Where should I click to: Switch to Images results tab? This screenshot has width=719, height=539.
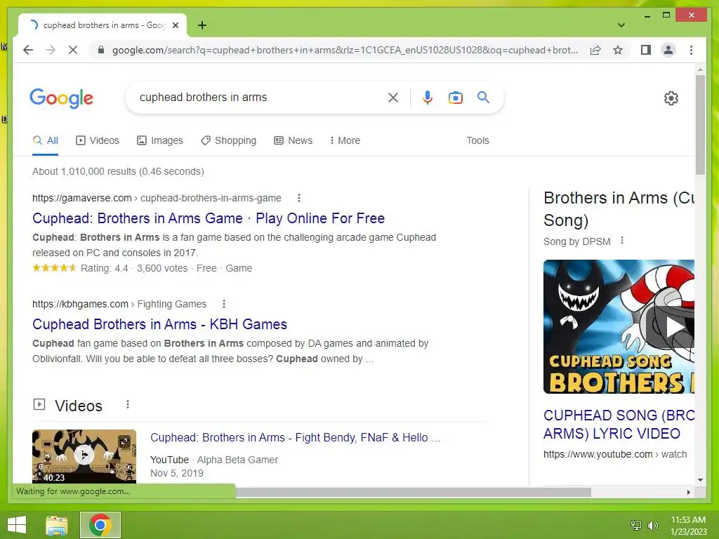point(160,140)
